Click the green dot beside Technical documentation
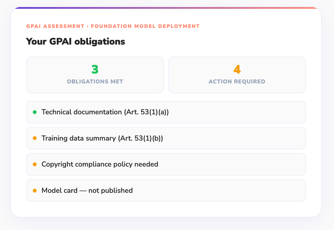334x230 pixels. tap(35, 112)
